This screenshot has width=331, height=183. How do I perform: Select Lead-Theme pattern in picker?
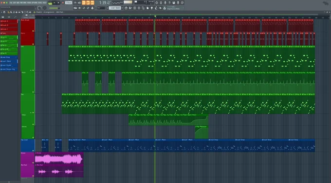9,65
